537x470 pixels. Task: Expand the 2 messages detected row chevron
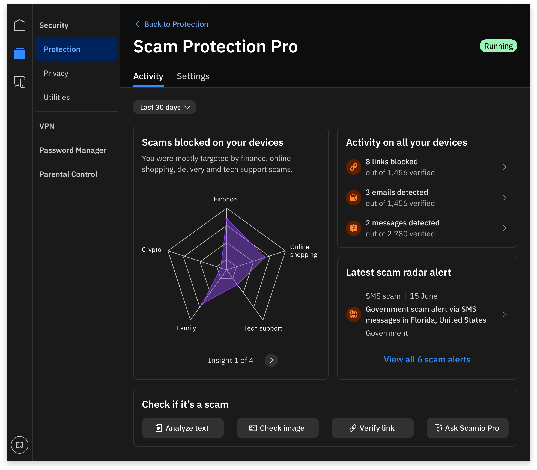coord(504,228)
